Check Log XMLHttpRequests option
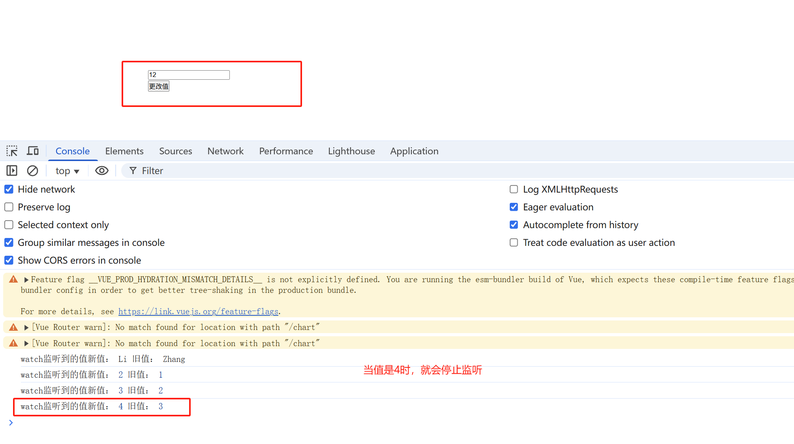This screenshot has height=444, width=794. 514,189
